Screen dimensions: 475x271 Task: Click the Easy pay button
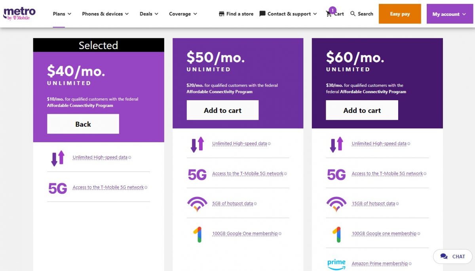(399, 13)
